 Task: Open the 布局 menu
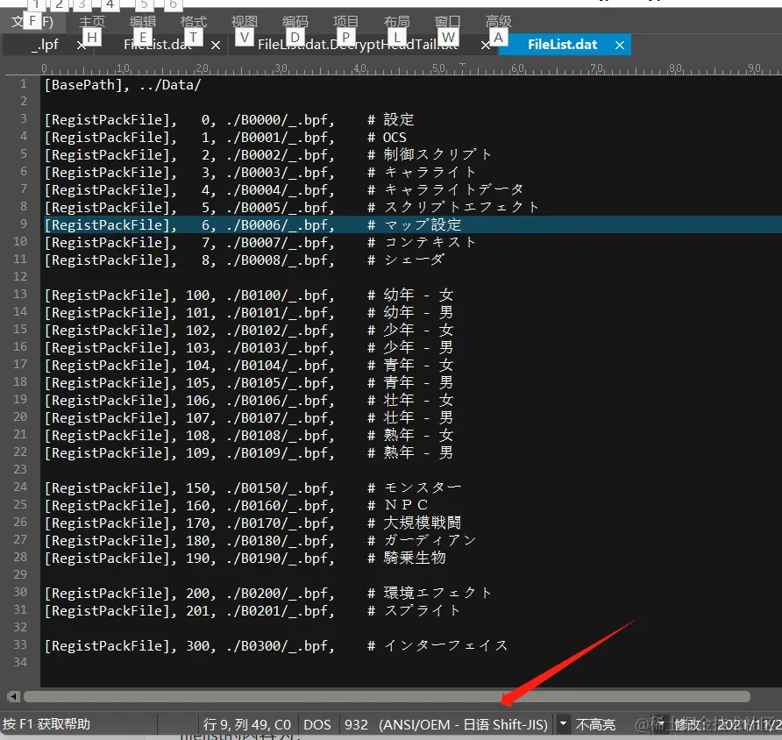tap(397, 21)
